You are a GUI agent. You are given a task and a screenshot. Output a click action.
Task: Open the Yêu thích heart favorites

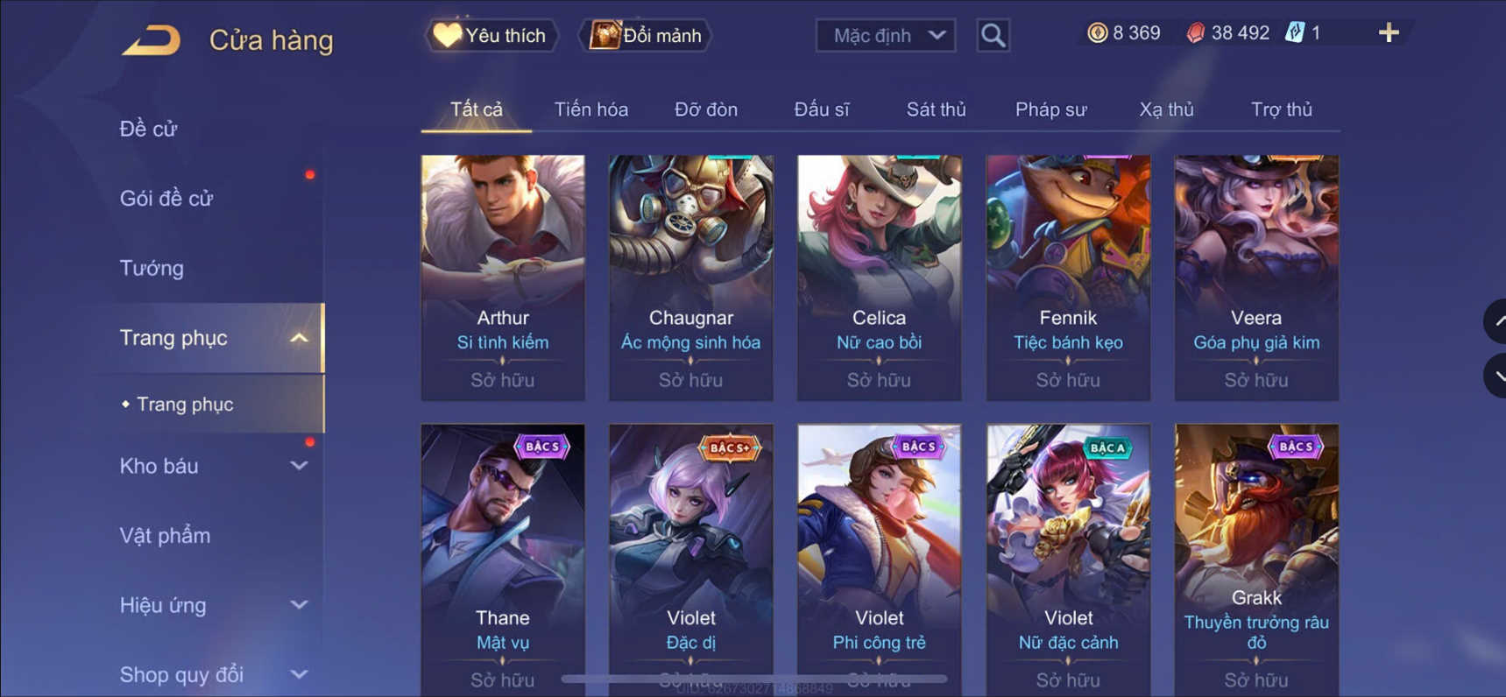[x=491, y=35]
